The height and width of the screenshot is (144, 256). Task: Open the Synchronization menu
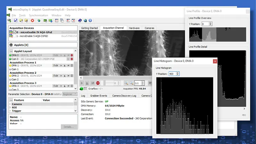(38, 15)
